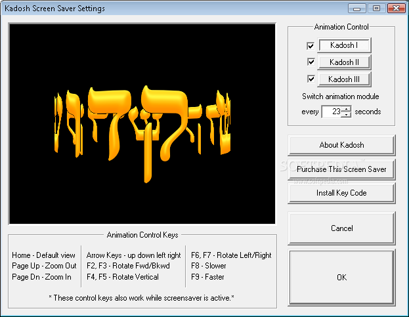
Task: Click the 'Page Up - Zoom Out' text
Action: 44,266
